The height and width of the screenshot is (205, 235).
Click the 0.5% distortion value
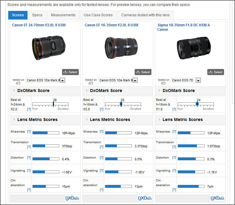138,159
